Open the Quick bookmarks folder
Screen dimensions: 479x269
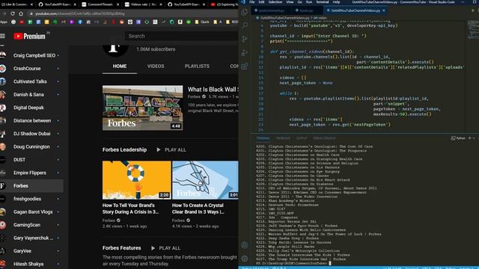click(203, 22)
